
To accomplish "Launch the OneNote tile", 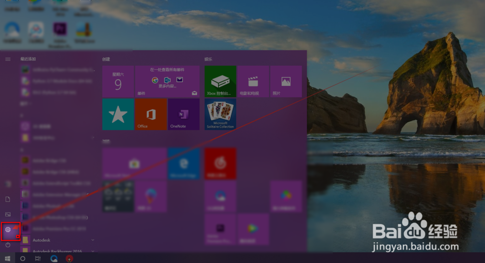I will click(184, 114).
